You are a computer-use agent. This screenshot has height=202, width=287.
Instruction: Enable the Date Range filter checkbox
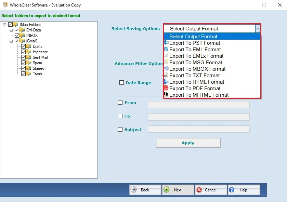click(121, 82)
